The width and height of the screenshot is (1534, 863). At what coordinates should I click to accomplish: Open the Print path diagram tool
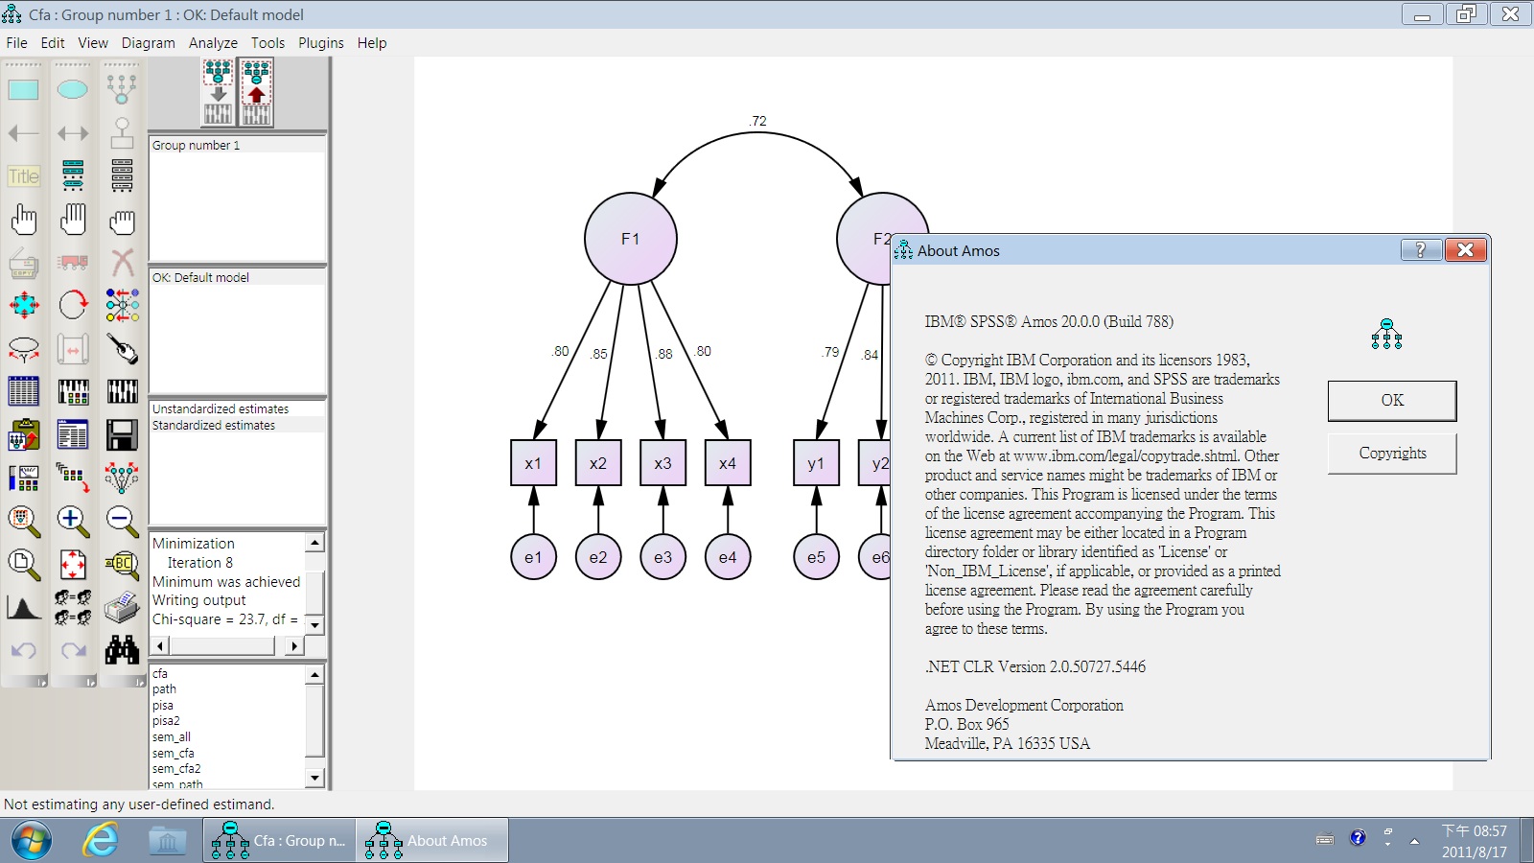122,607
